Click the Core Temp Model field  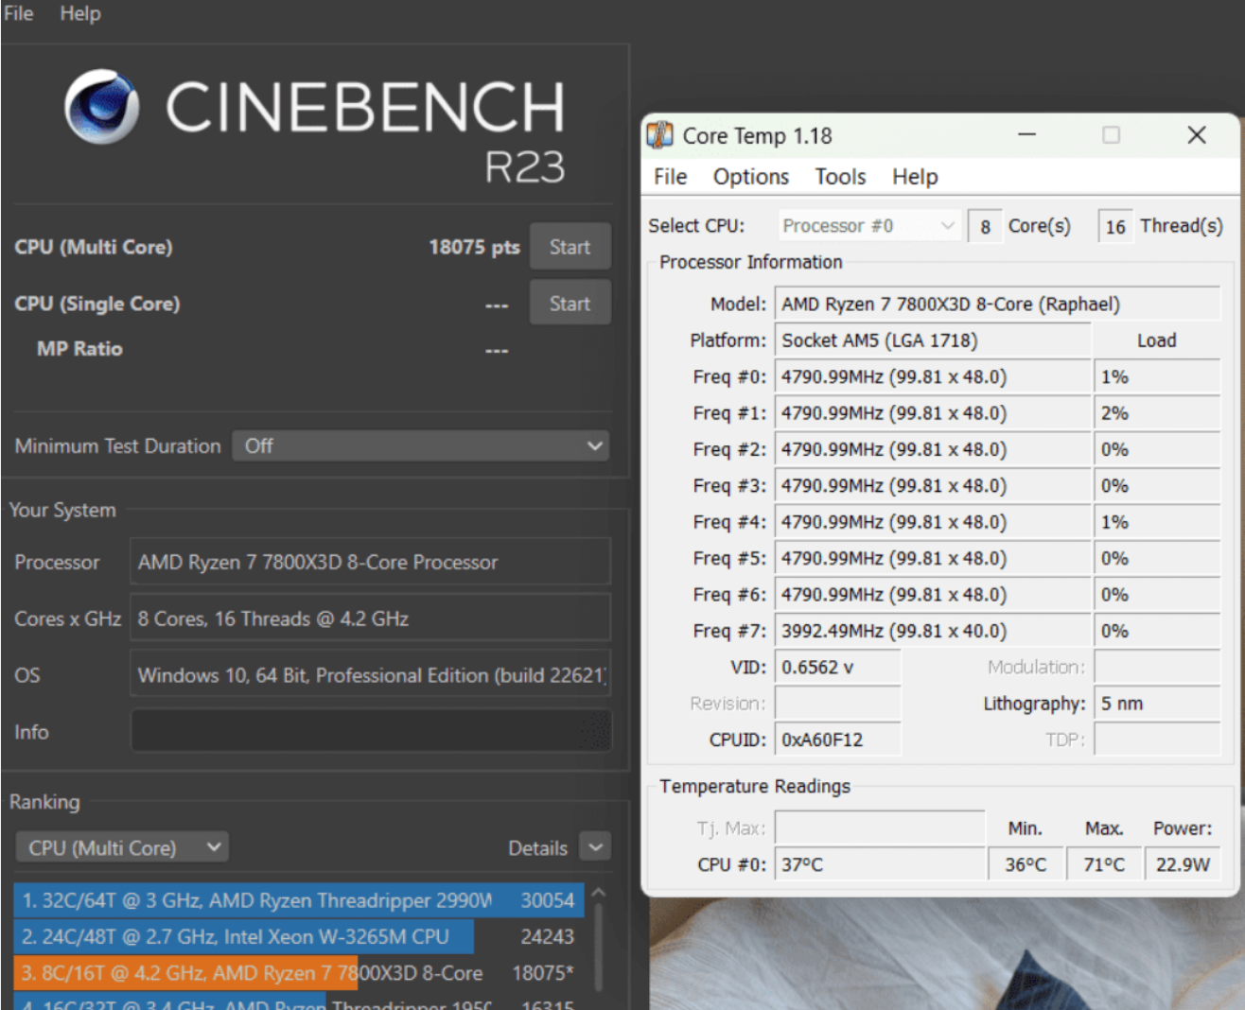[x=997, y=304]
